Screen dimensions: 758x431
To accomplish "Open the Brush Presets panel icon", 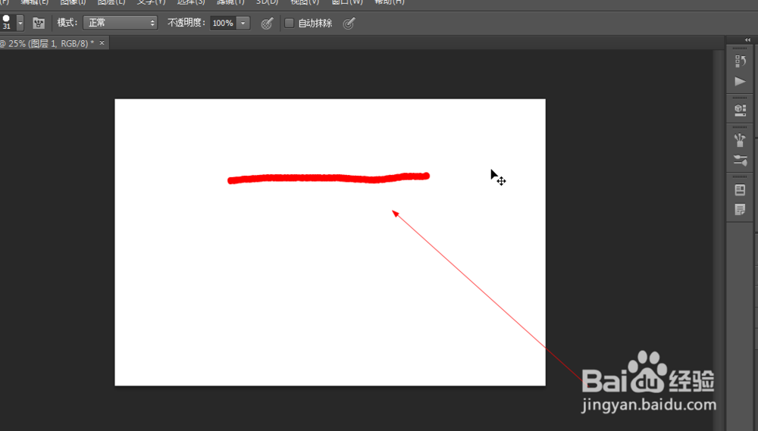I will [x=740, y=139].
